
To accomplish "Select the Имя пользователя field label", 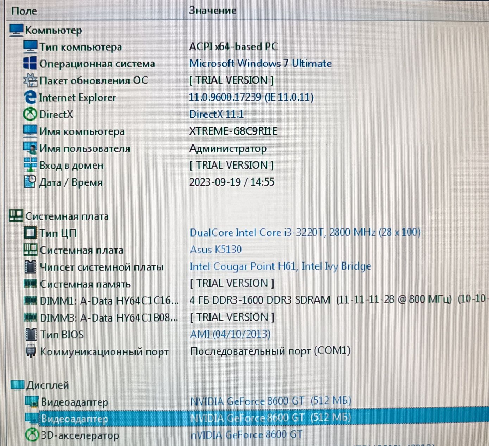I will 84,148.
